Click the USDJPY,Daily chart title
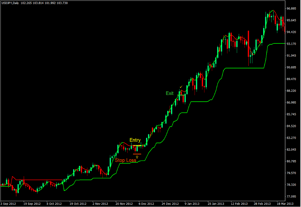This screenshot has width=301, height=207. click(10, 3)
